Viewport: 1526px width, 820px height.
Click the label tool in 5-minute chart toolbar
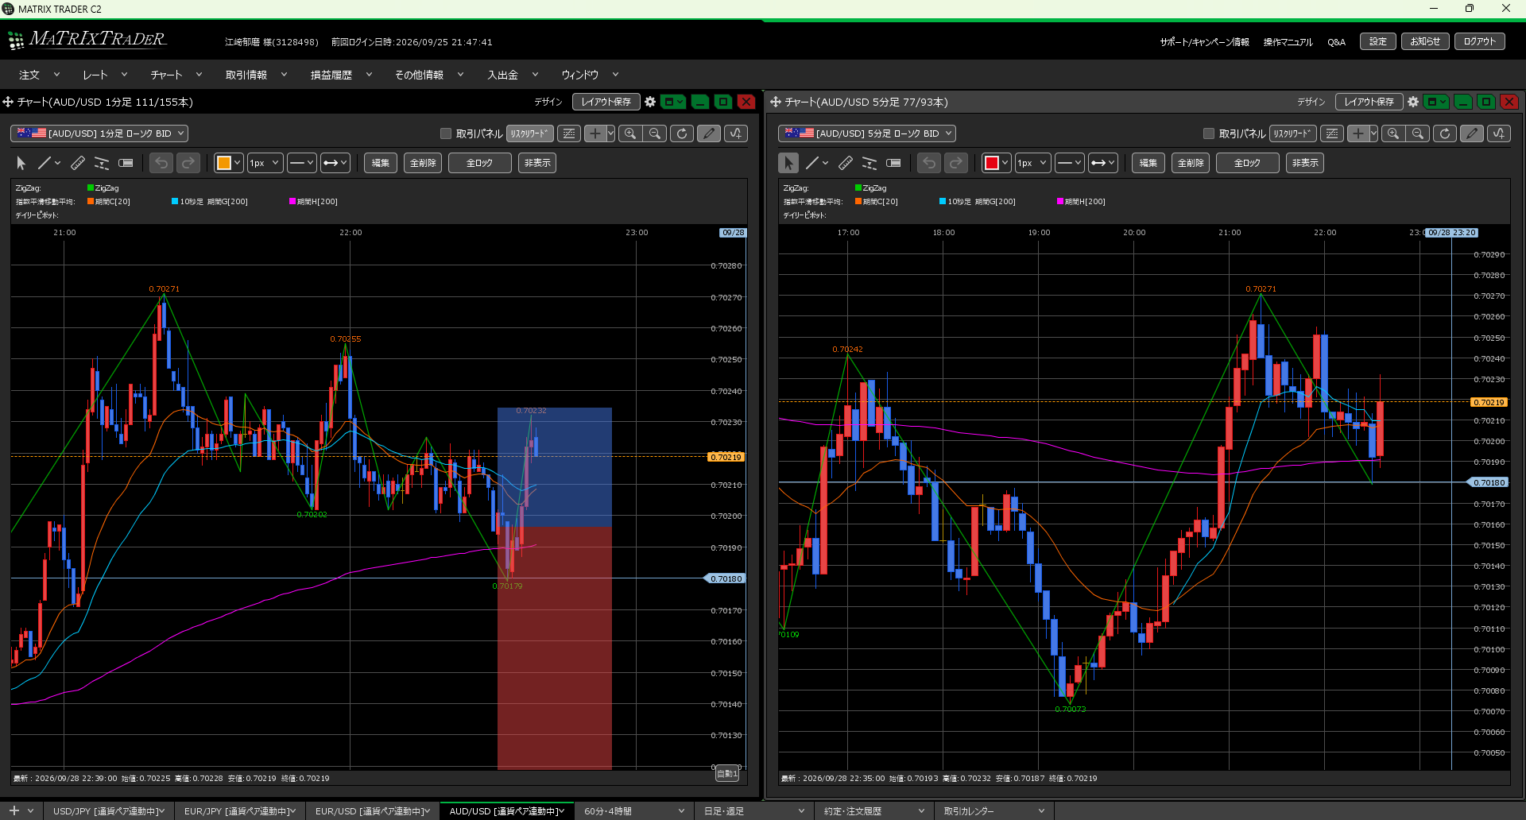893,163
